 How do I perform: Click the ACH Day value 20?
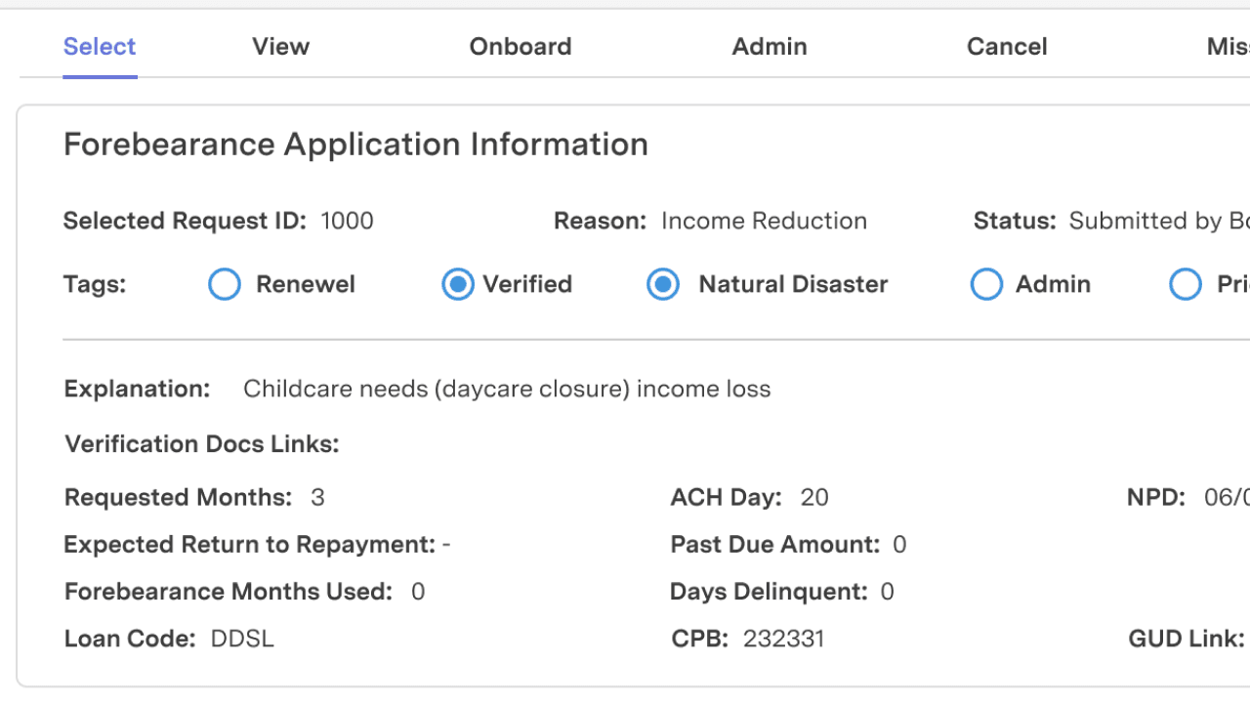pos(814,497)
